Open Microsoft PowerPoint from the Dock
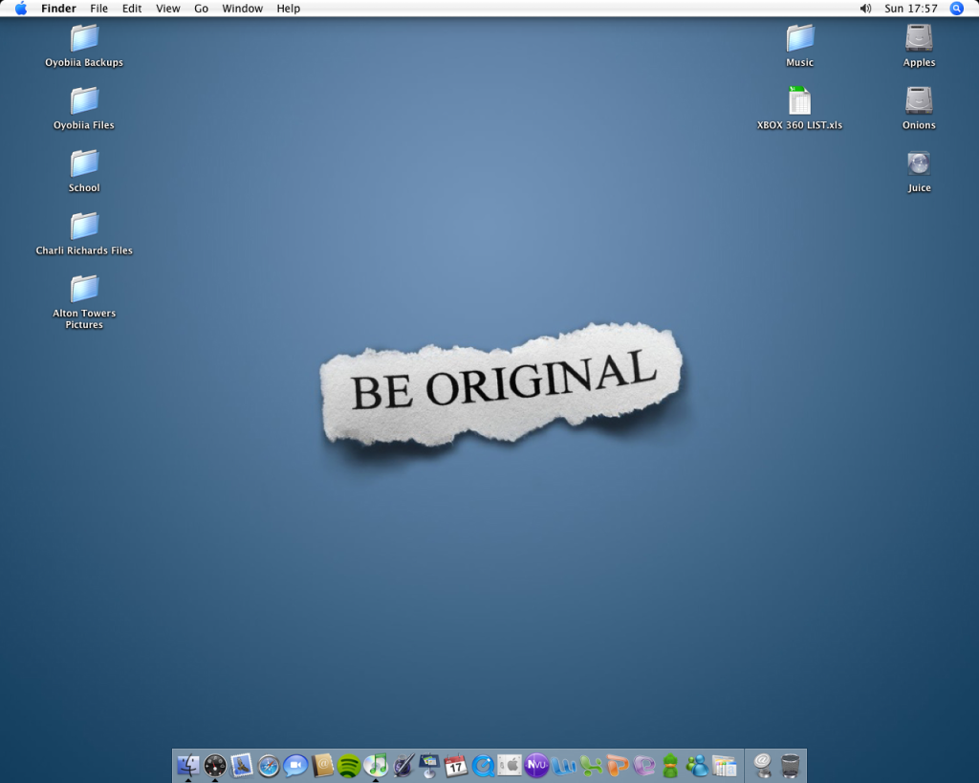The height and width of the screenshot is (783, 979). [x=617, y=765]
